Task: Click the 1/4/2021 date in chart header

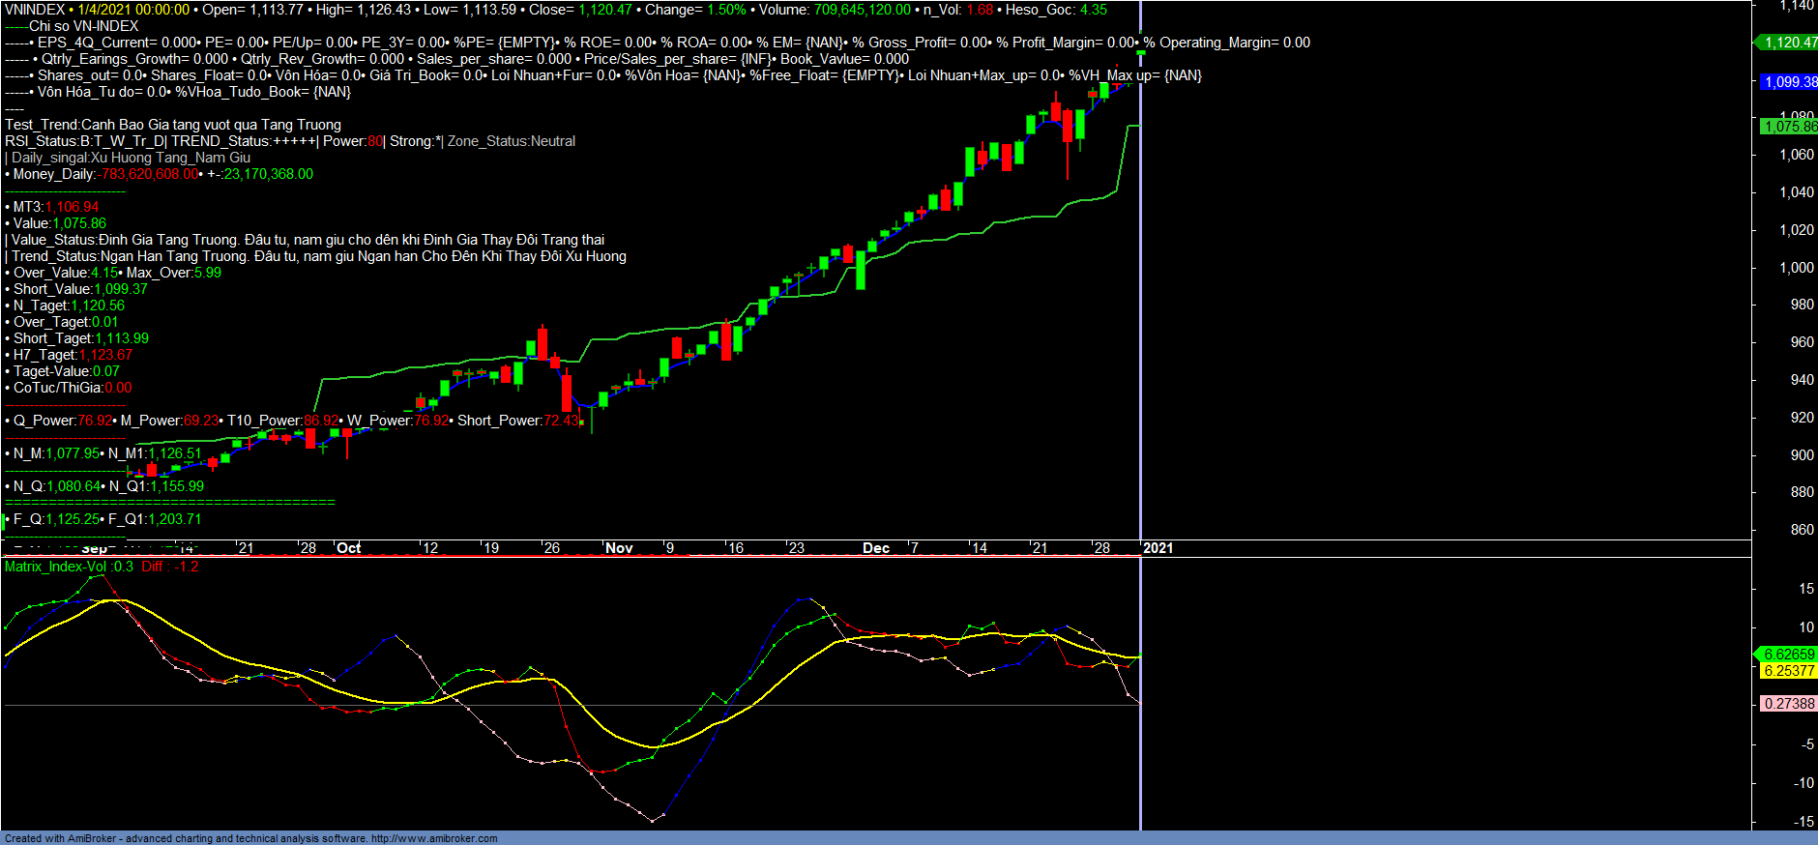Action: [x=104, y=10]
